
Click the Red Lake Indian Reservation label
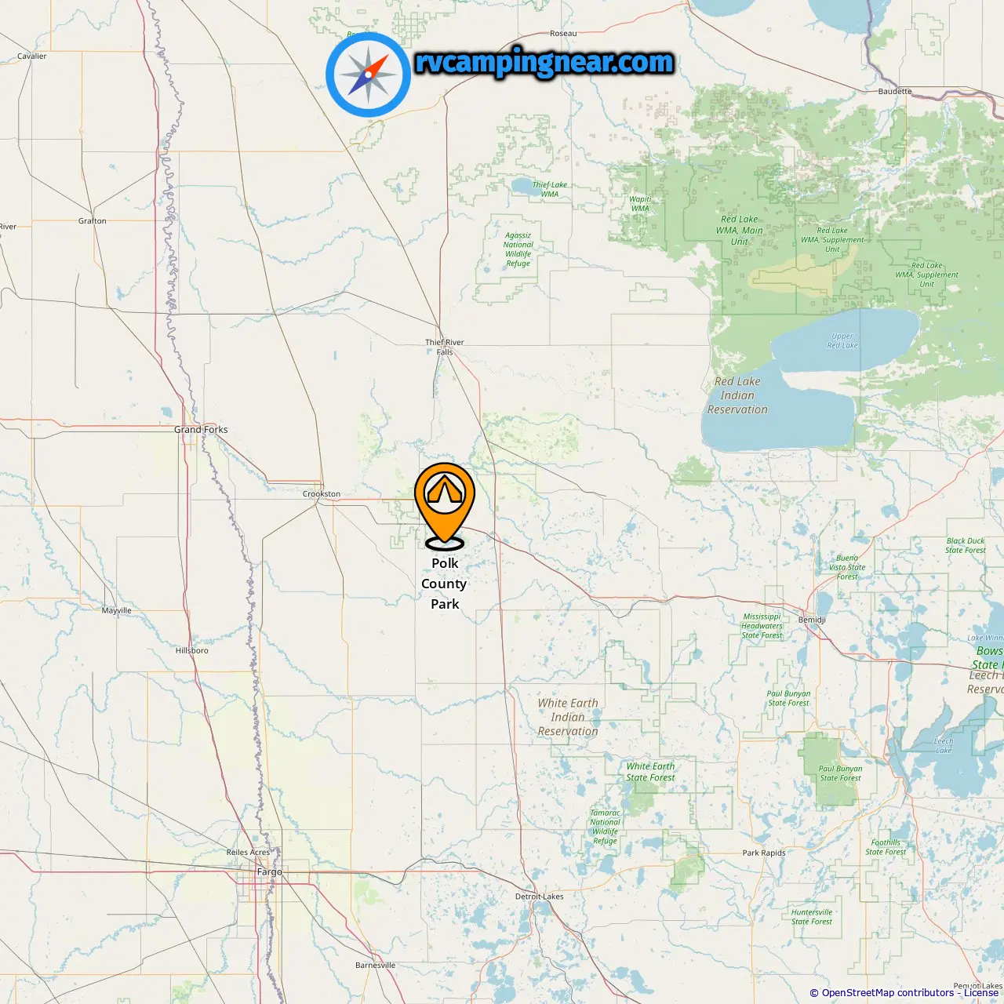coord(737,395)
